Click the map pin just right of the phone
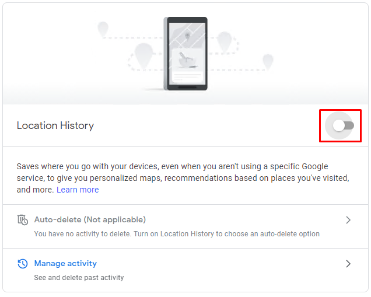 point(225,42)
